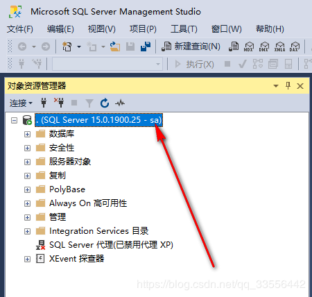Select the XEvent 探查器 tree item

[76, 259]
